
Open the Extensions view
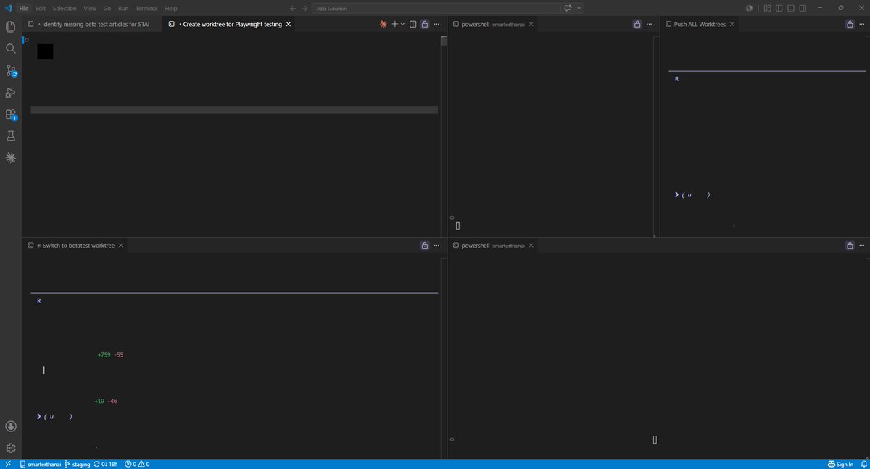pos(11,114)
